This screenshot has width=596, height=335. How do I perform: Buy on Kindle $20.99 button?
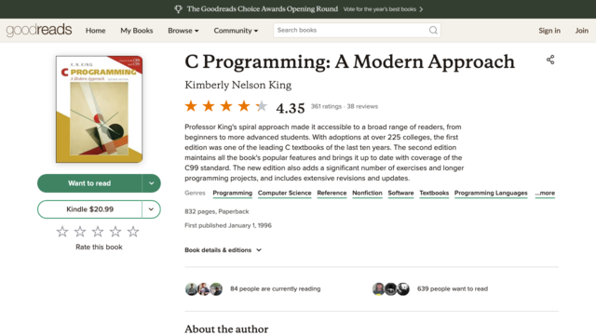pos(89,209)
